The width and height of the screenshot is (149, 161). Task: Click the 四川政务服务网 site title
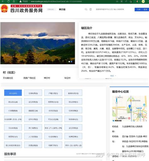26,10
